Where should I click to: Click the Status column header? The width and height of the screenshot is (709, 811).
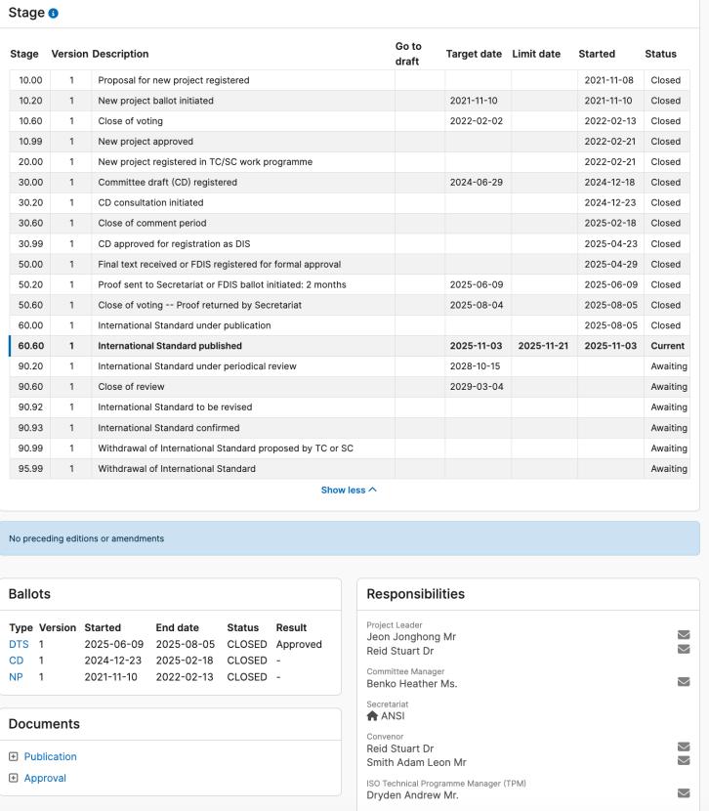(660, 54)
